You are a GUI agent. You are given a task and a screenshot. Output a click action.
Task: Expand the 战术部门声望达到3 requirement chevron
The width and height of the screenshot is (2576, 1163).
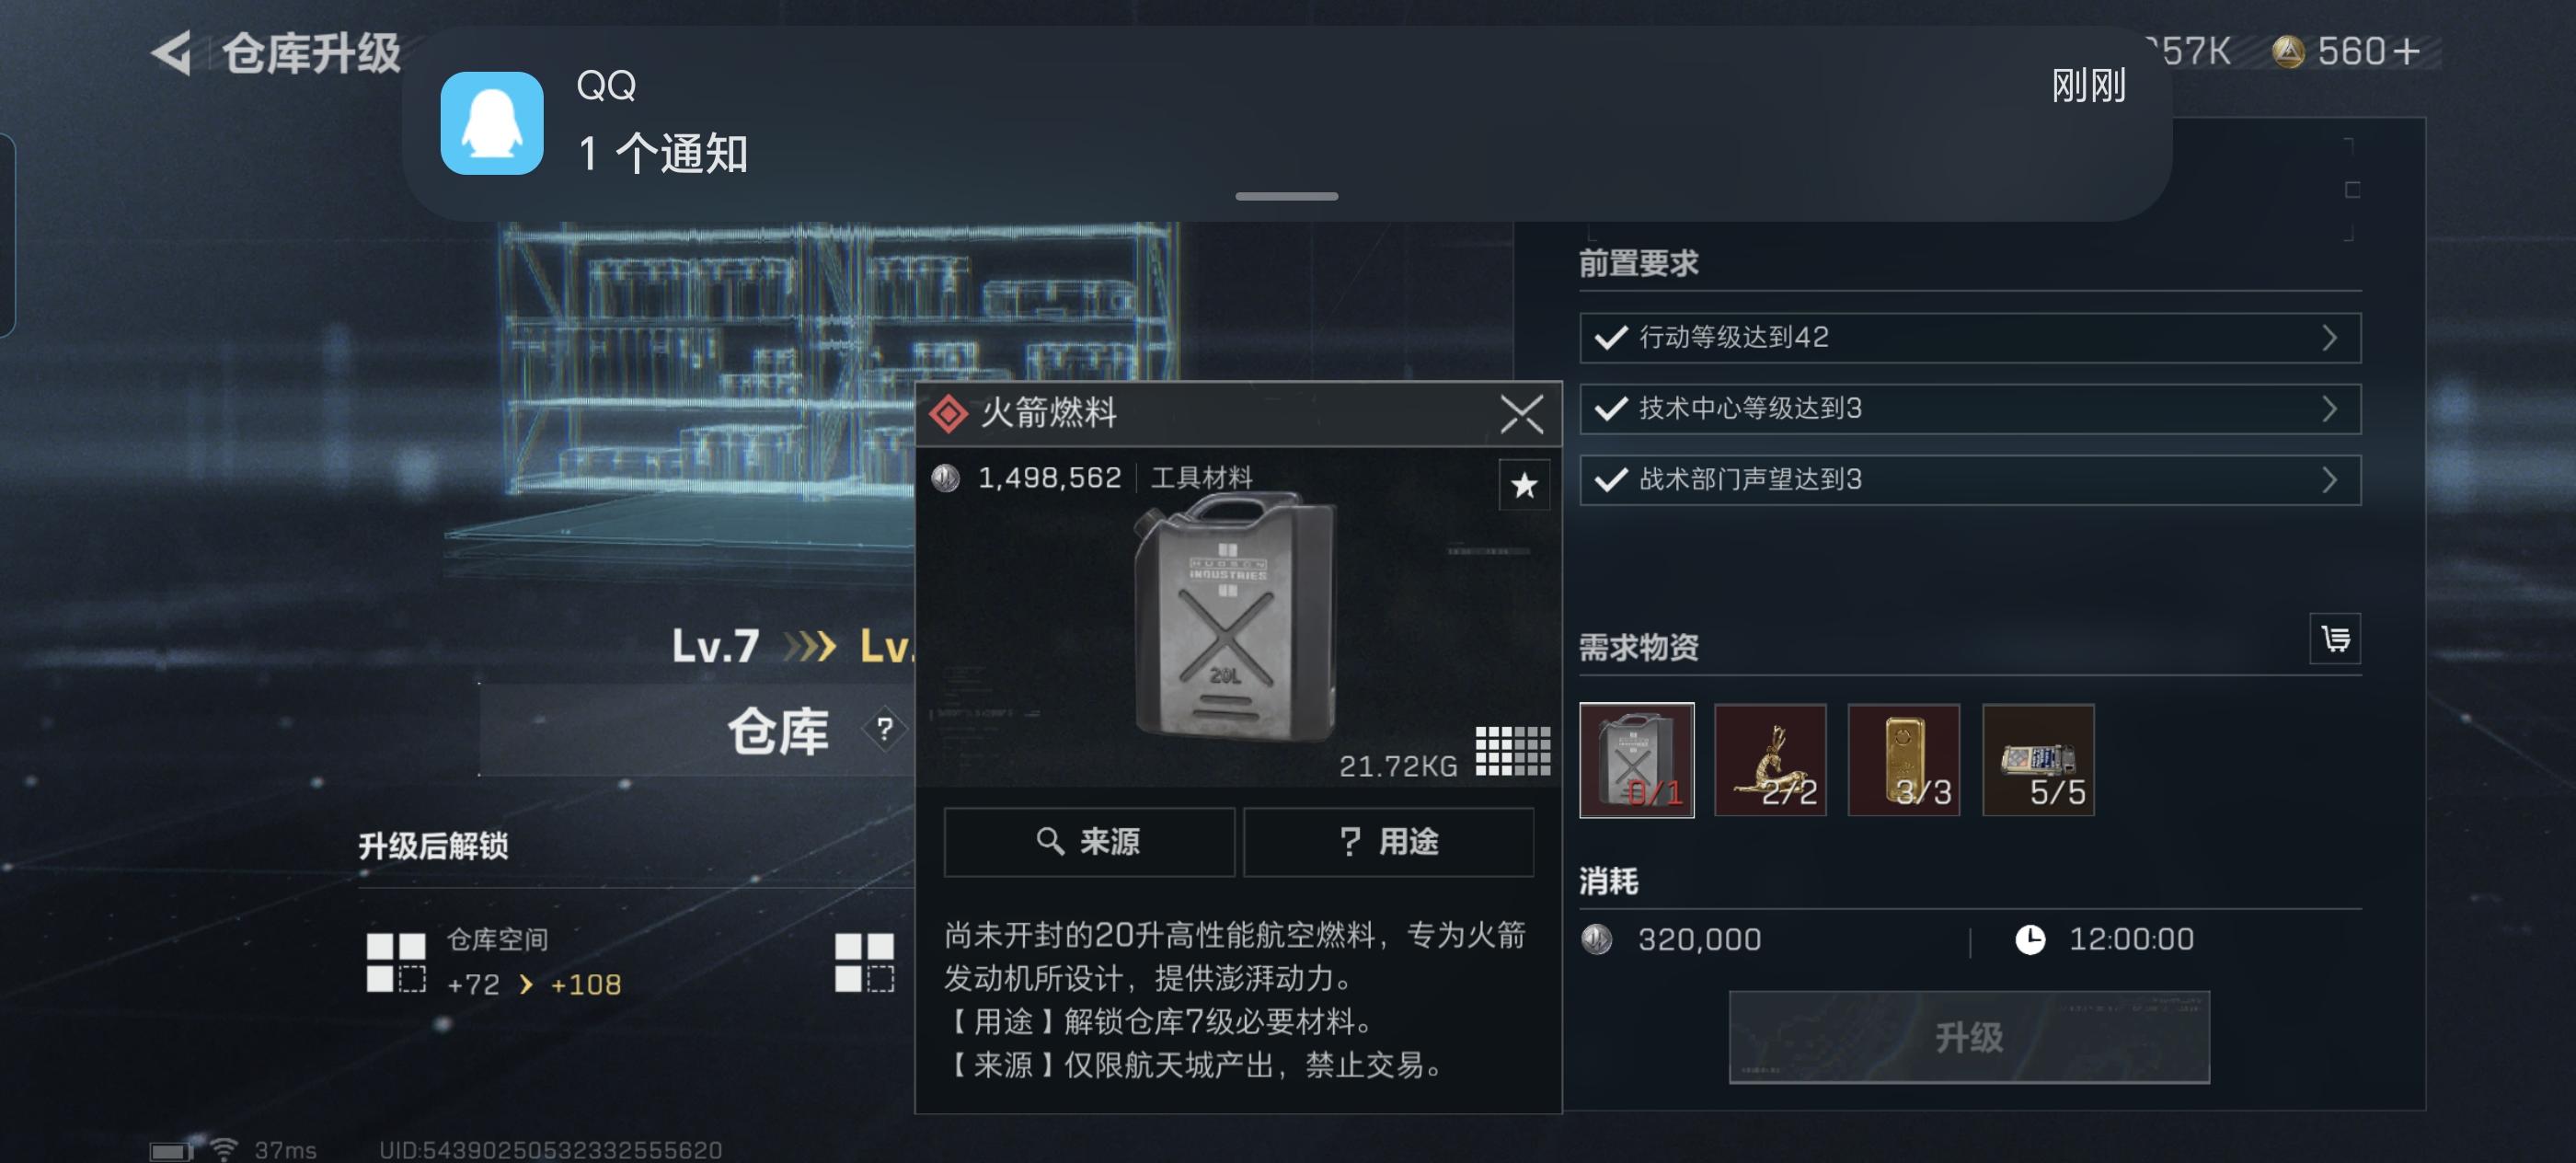tap(2330, 480)
